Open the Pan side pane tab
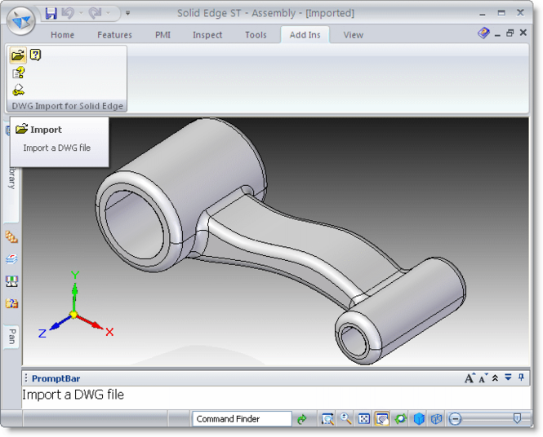This screenshot has width=543, height=437. pyautogui.click(x=12, y=337)
